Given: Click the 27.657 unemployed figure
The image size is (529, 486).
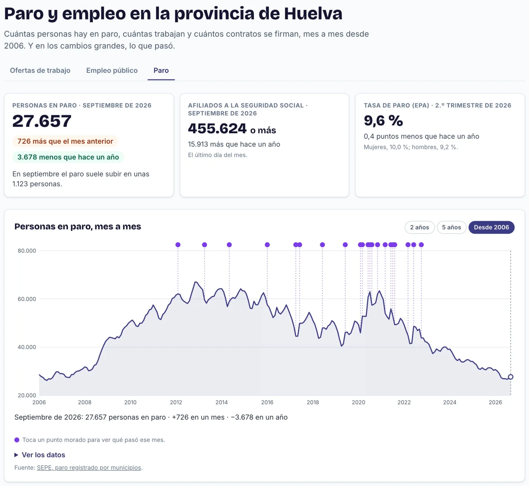Looking at the screenshot, I should [42, 121].
